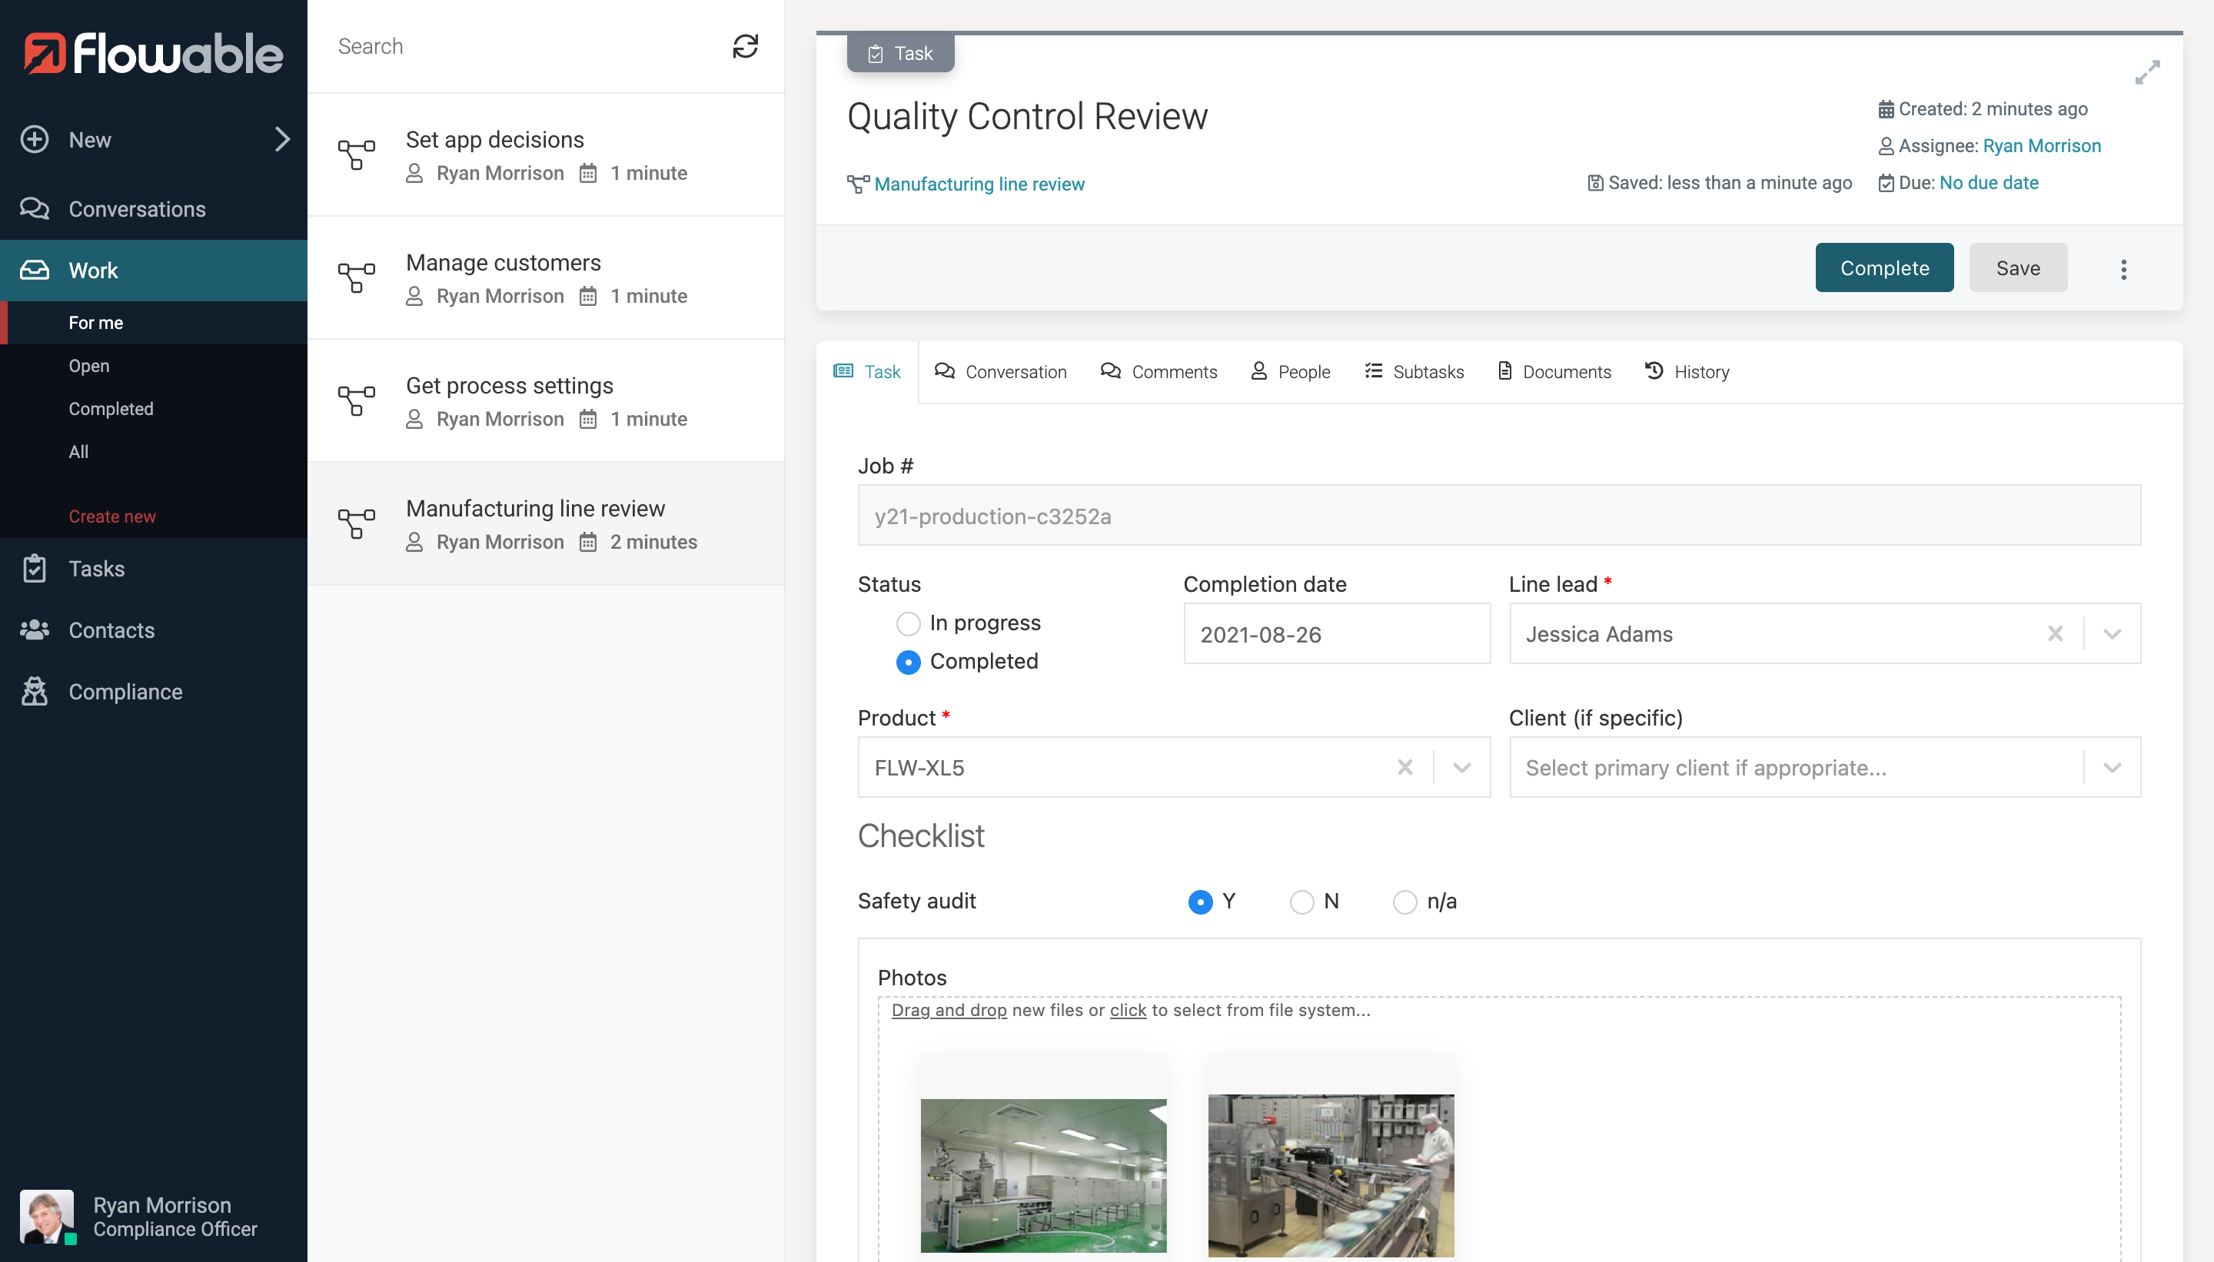Screen dimensions: 2214x1262
Task: Select the Work inbox sidebar item
Action: (154, 271)
